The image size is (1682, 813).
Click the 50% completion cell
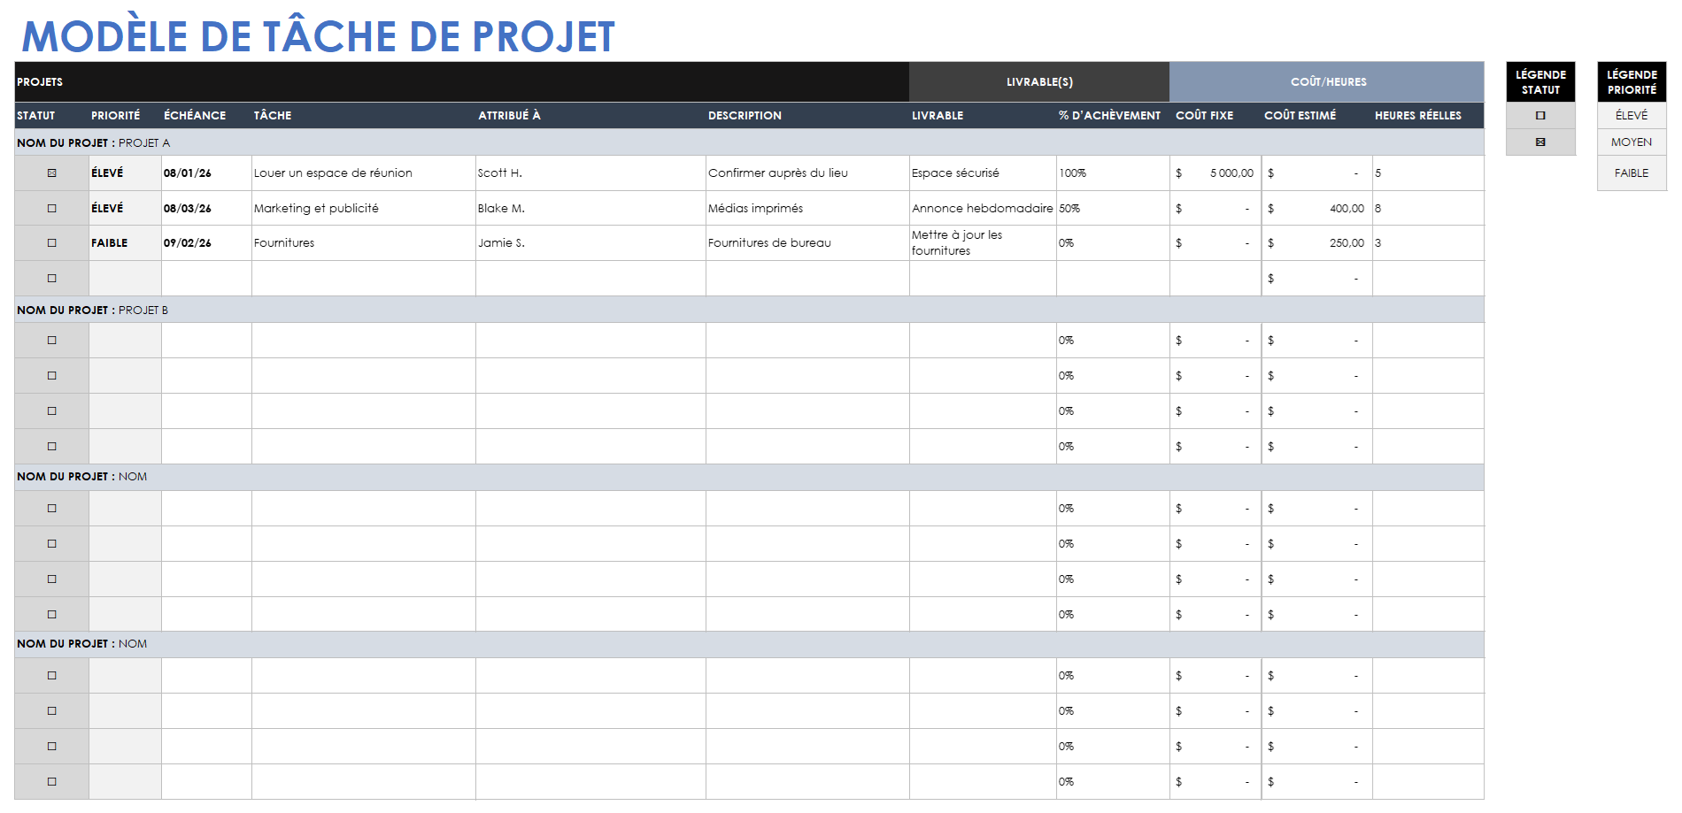pyautogui.click(x=1113, y=209)
